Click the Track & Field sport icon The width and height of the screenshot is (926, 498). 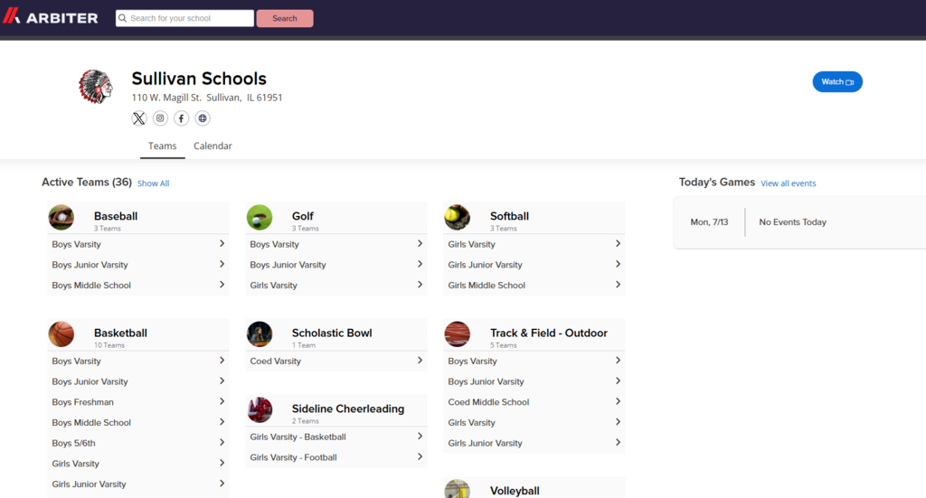(x=457, y=334)
